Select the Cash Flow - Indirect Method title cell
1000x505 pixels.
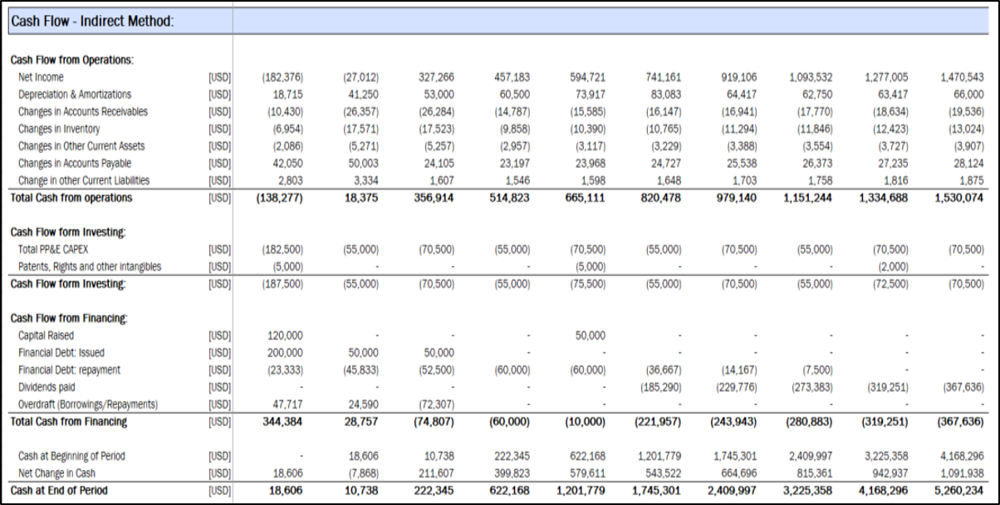point(92,21)
